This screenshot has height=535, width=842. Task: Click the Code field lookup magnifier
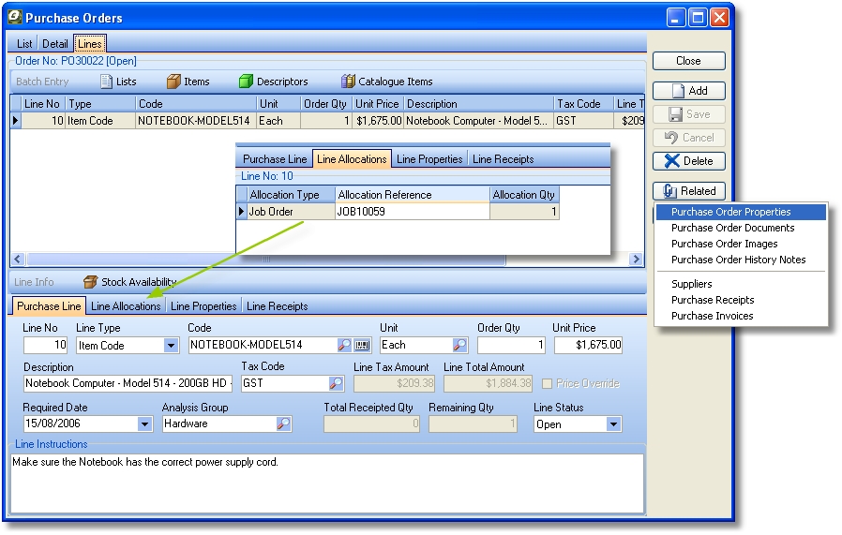pyautogui.click(x=345, y=345)
